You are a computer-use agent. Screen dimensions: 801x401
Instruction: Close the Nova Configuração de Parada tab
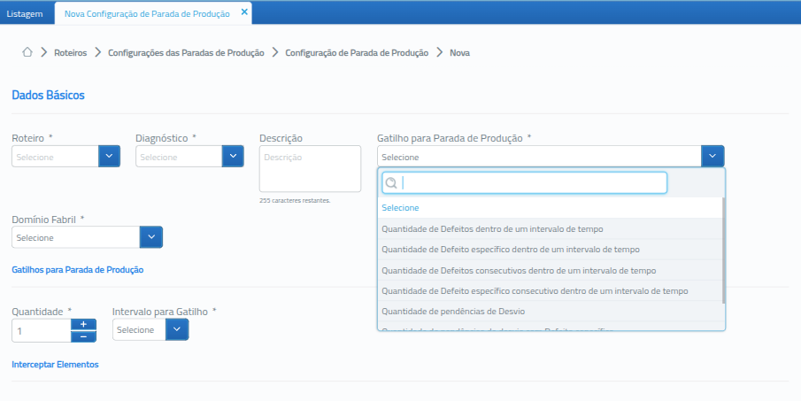(244, 12)
